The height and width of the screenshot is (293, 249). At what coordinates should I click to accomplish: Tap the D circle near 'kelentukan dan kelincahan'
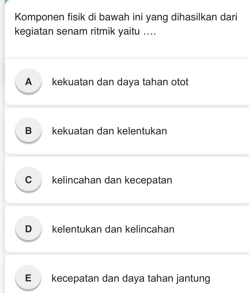point(28,229)
